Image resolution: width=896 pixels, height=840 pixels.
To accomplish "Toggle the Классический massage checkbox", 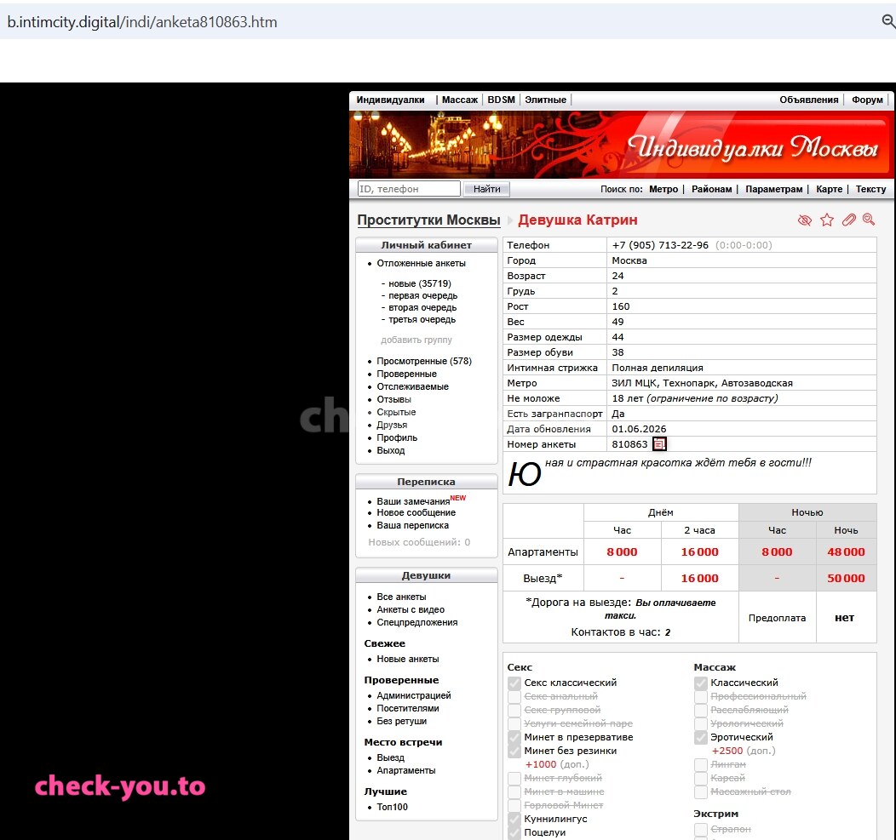I will 701,683.
